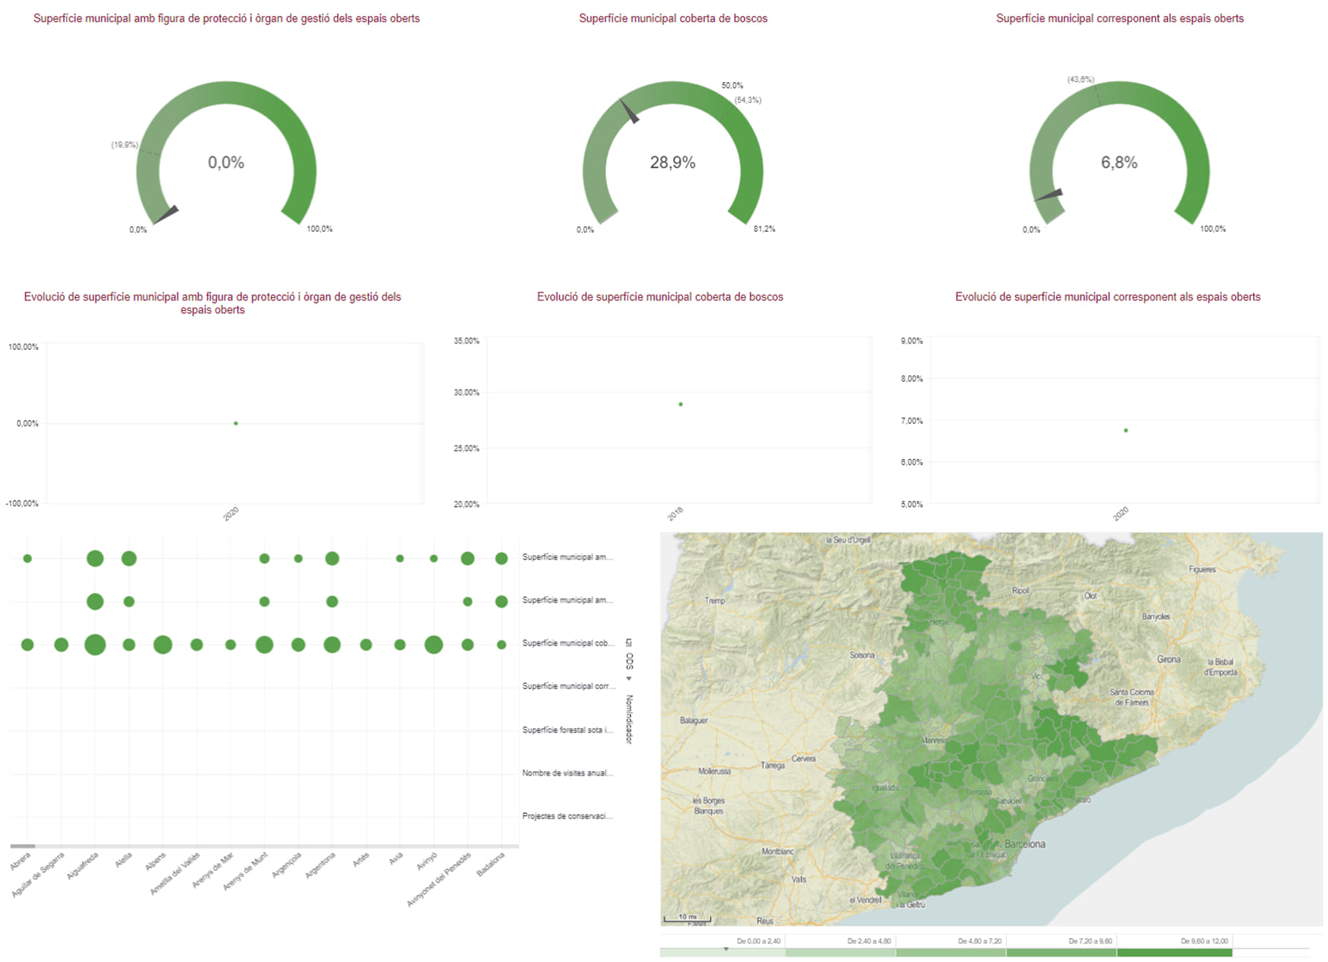Viewport: 1328px width, 962px height.
Task: Click the 'Superfície forestal sota i...' row label
Action: [x=567, y=730]
